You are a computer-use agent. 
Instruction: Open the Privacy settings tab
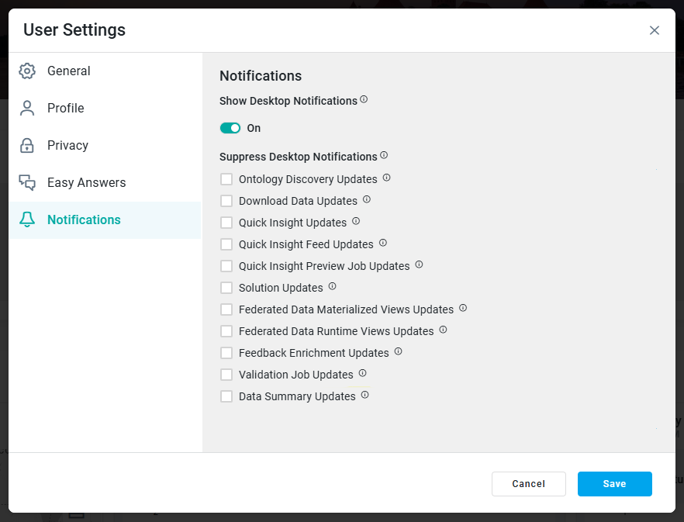(x=67, y=146)
